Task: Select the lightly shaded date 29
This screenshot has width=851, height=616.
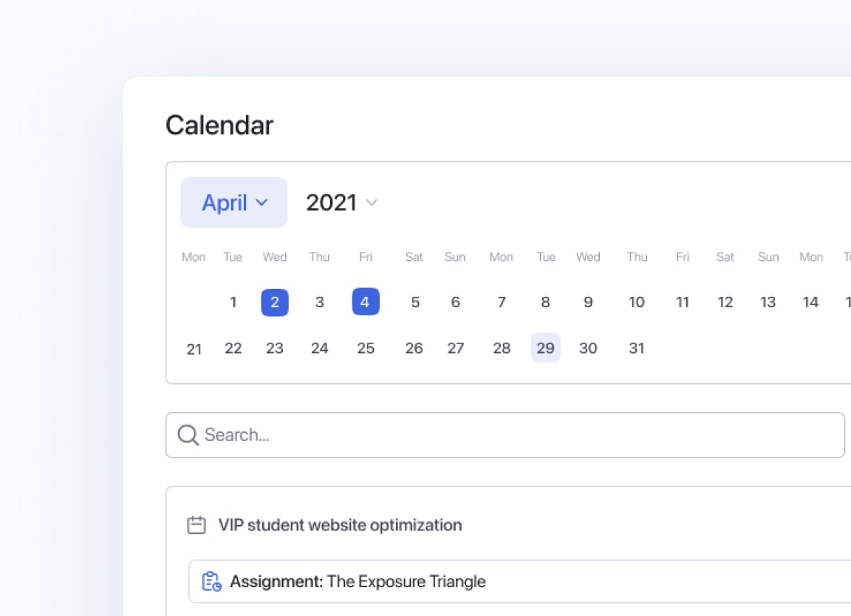Action: (x=545, y=348)
